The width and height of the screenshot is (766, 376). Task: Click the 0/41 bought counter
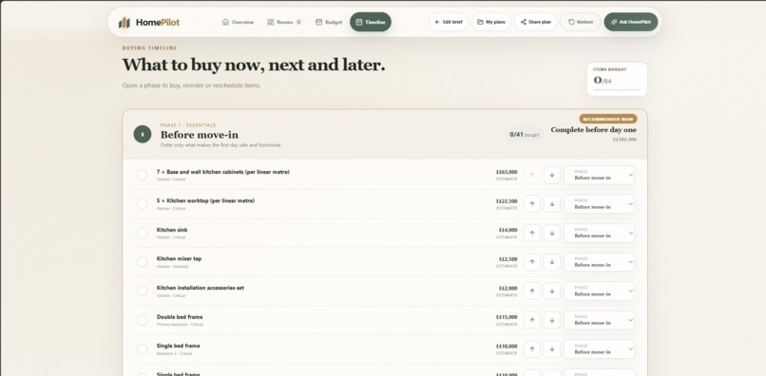(x=525, y=134)
